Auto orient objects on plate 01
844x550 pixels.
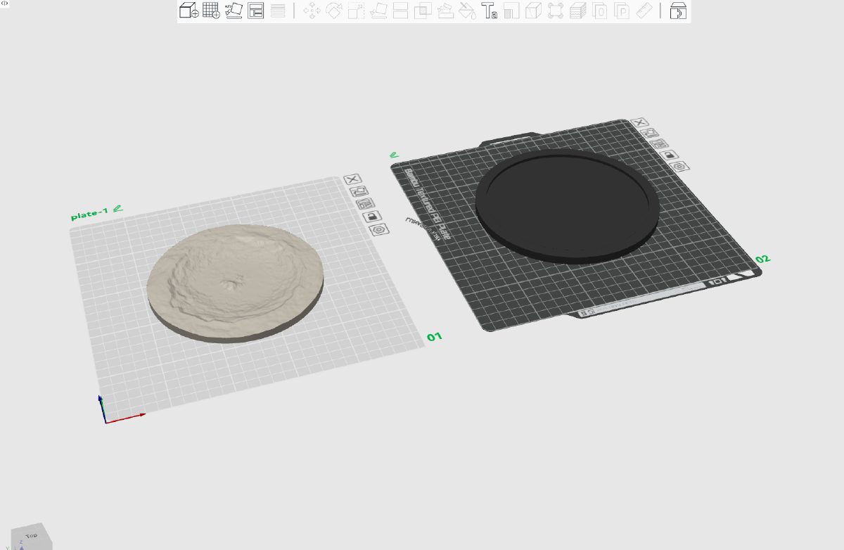[x=360, y=191]
